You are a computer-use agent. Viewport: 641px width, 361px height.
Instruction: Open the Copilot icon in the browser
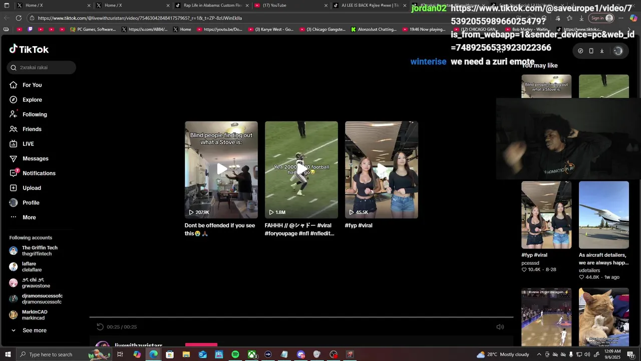(633, 18)
